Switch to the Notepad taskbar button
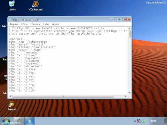The image size is (167, 125). click(30, 121)
